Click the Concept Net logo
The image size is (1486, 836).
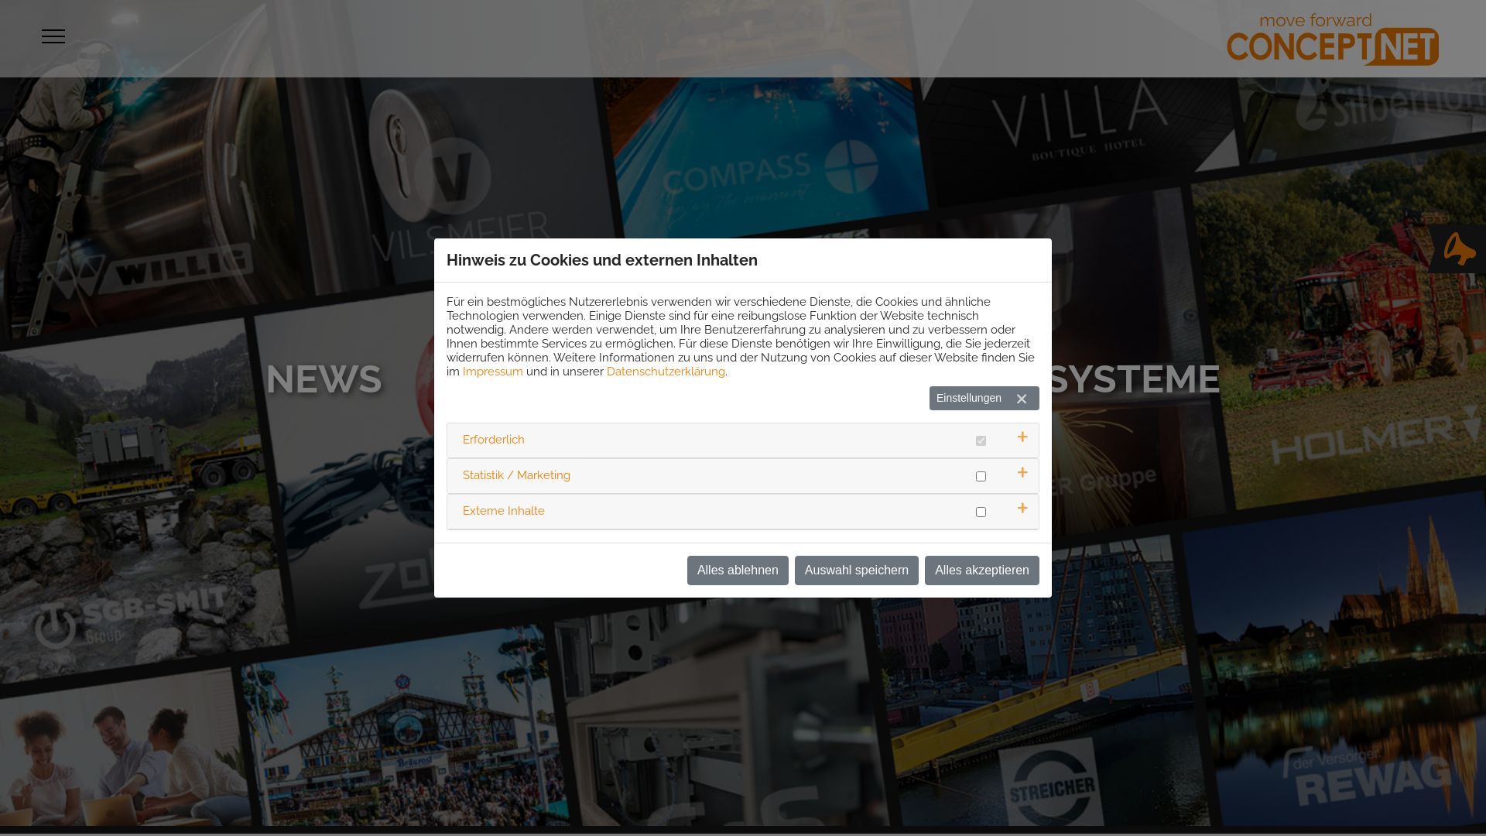click(1332, 39)
